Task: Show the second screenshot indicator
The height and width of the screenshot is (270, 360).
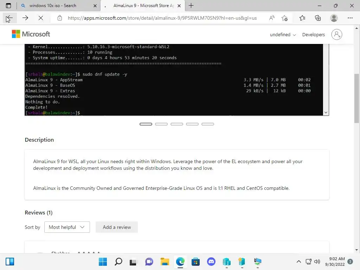Action: coord(161,124)
